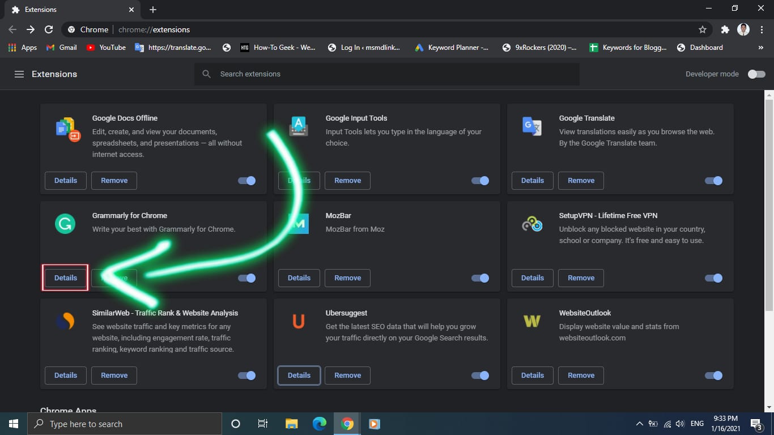The height and width of the screenshot is (435, 774).
Task: Open the Log In msmdlink bookmark
Action: pos(364,48)
